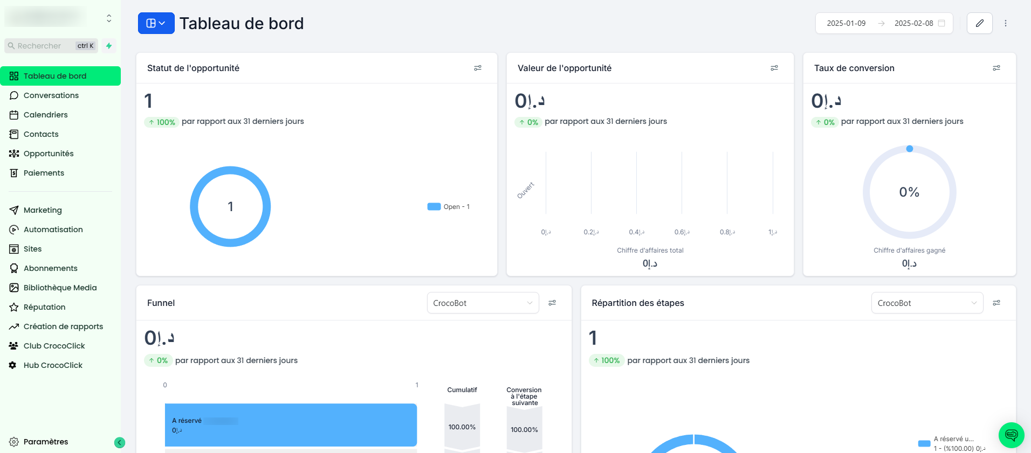
Task: Collapse the sidebar with green arrow button
Action: [120, 443]
